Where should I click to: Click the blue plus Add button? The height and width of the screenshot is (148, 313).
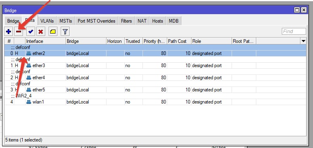(x=9, y=32)
